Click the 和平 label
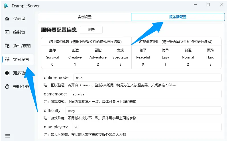This screenshot has width=228, height=142. pos(143,50)
